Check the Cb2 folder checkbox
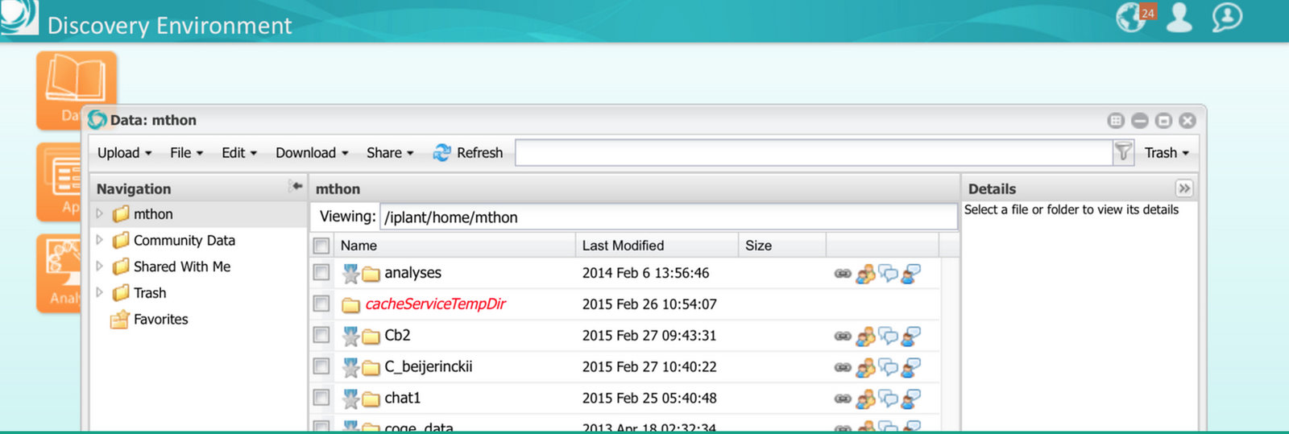The height and width of the screenshot is (434, 1289). (x=321, y=335)
